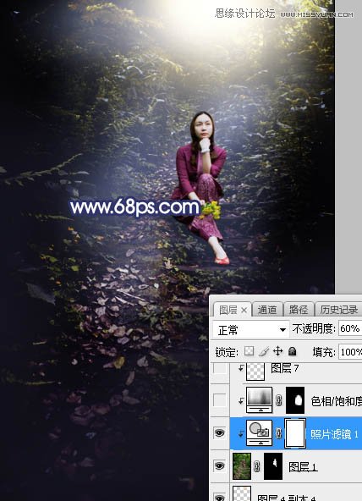Switch to the 路径 (Paths) tab
362x501 pixels.
tap(299, 310)
